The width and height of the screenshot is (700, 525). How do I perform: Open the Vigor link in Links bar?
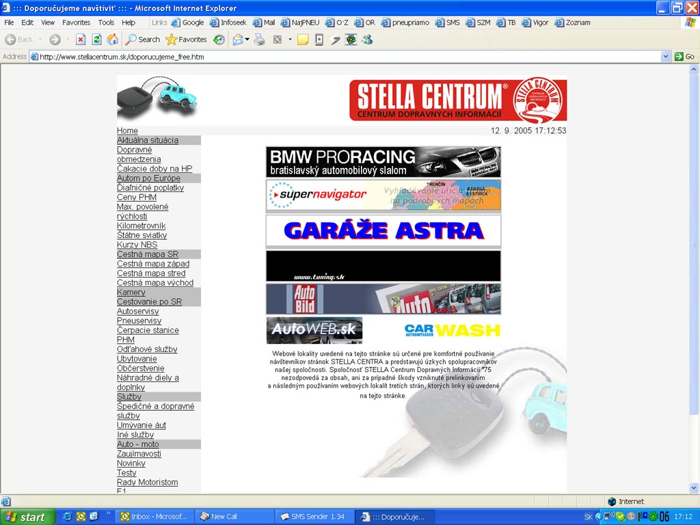[x=535, y=23]
